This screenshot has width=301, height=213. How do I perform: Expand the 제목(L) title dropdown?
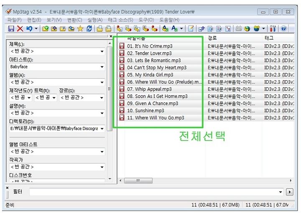pos(102,51)
